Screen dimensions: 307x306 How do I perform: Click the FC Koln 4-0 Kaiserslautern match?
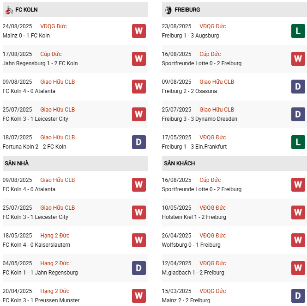coord(36,245)
